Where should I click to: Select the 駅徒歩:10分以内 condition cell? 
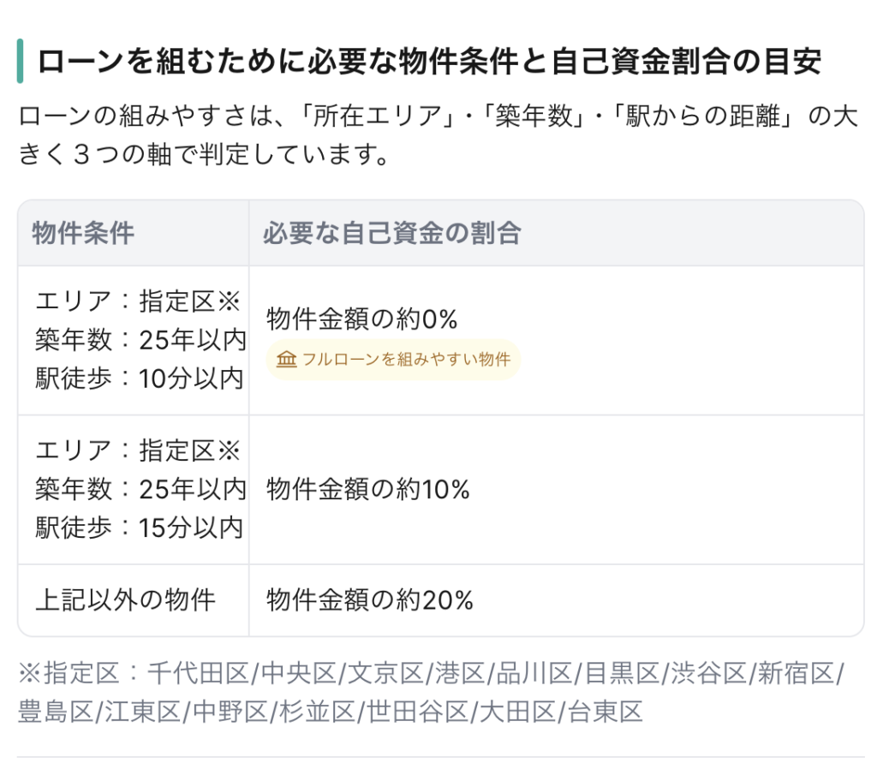point(140,379)
